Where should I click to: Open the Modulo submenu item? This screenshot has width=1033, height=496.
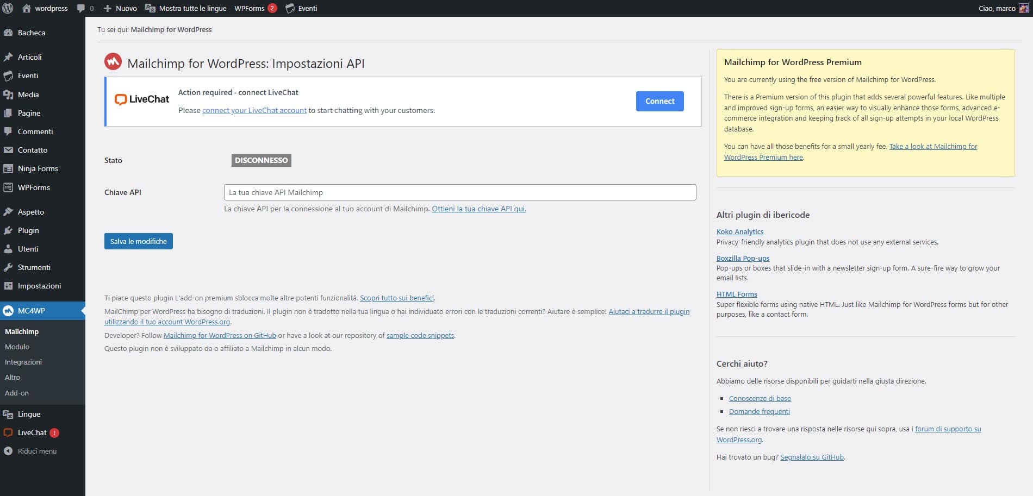(x=17, y=347)
